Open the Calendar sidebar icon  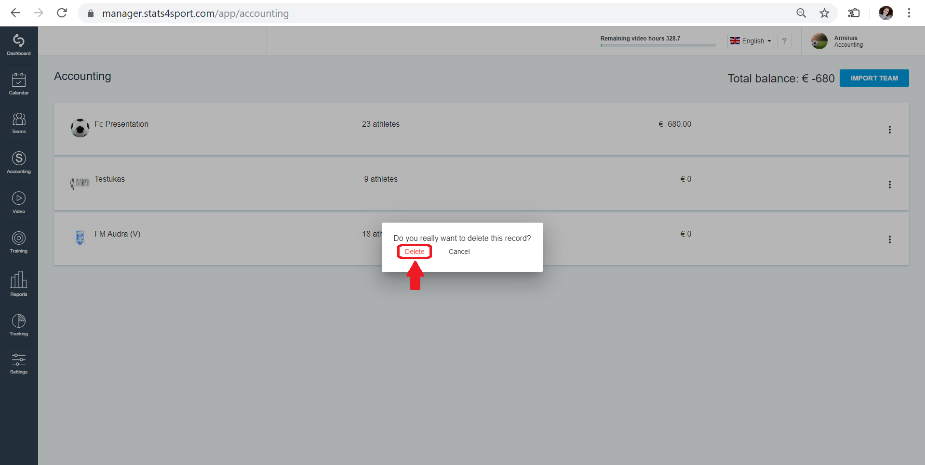click(19, 84)
